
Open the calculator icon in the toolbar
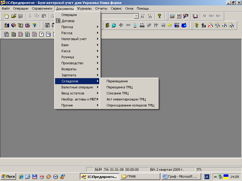(x=172, y=16)
